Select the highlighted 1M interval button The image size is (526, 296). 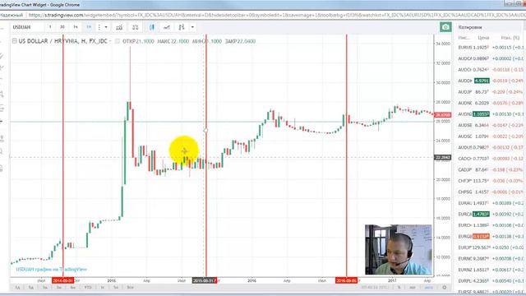click(x=89, y=27)
